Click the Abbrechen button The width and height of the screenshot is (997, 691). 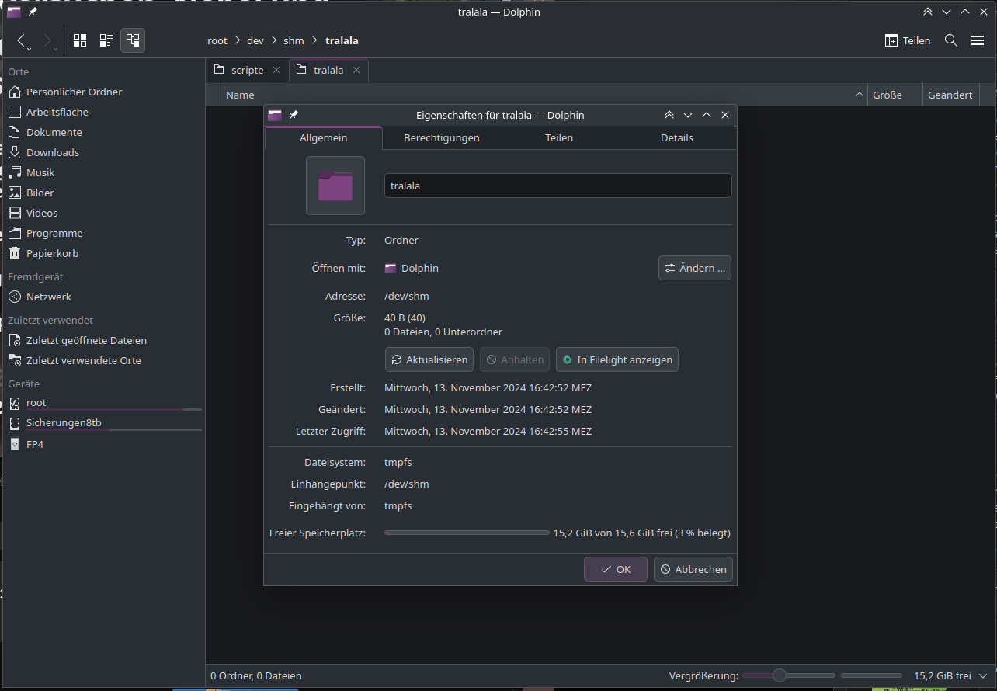click(x=693, y=569)
